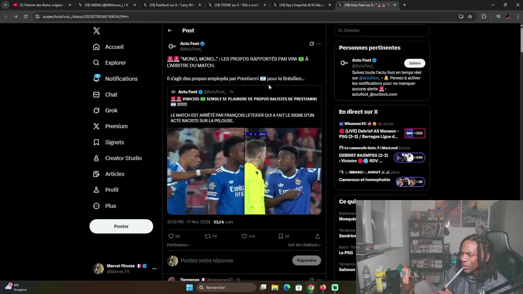Image resolution: width=523 pixels, height=294 pixels.
Task: Open the Marvel fitness account menu dots
Action: pyautogui.click(x=154, y=269)
